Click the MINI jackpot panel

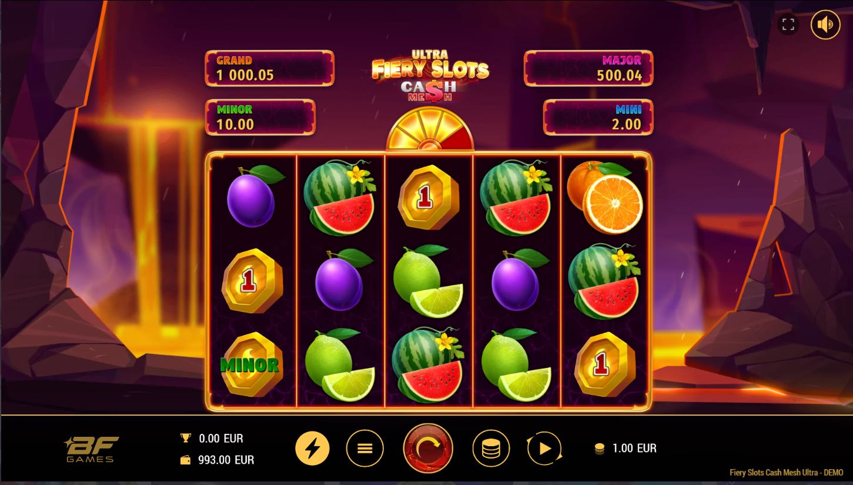point(598,117)
